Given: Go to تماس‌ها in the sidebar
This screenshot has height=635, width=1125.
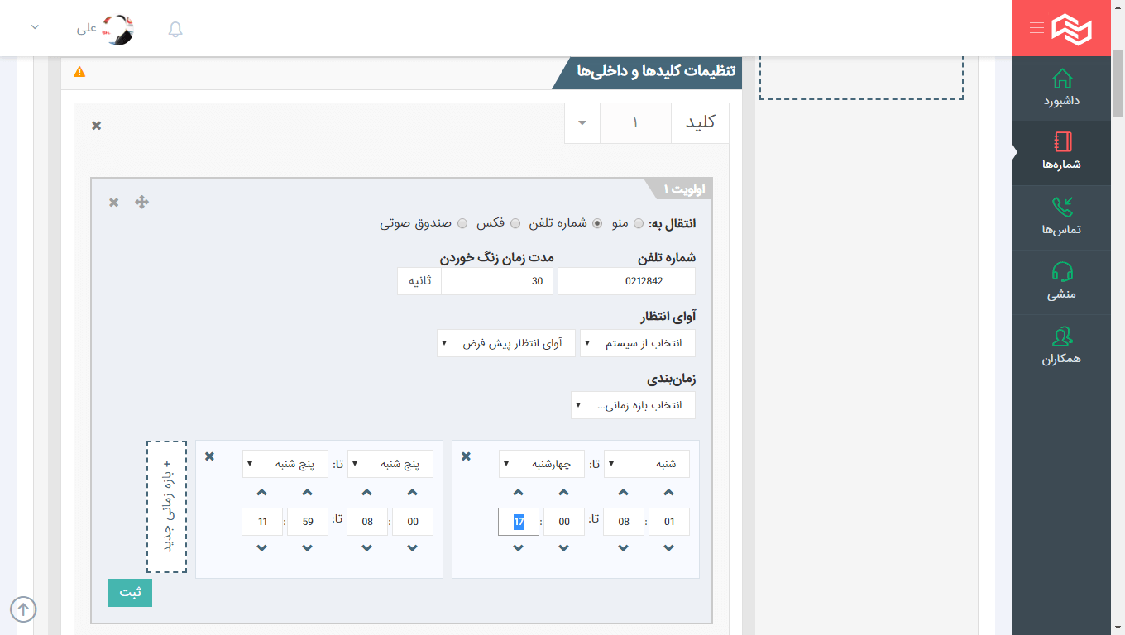Looking at the screenshot, I should (x=1060, y=217).
